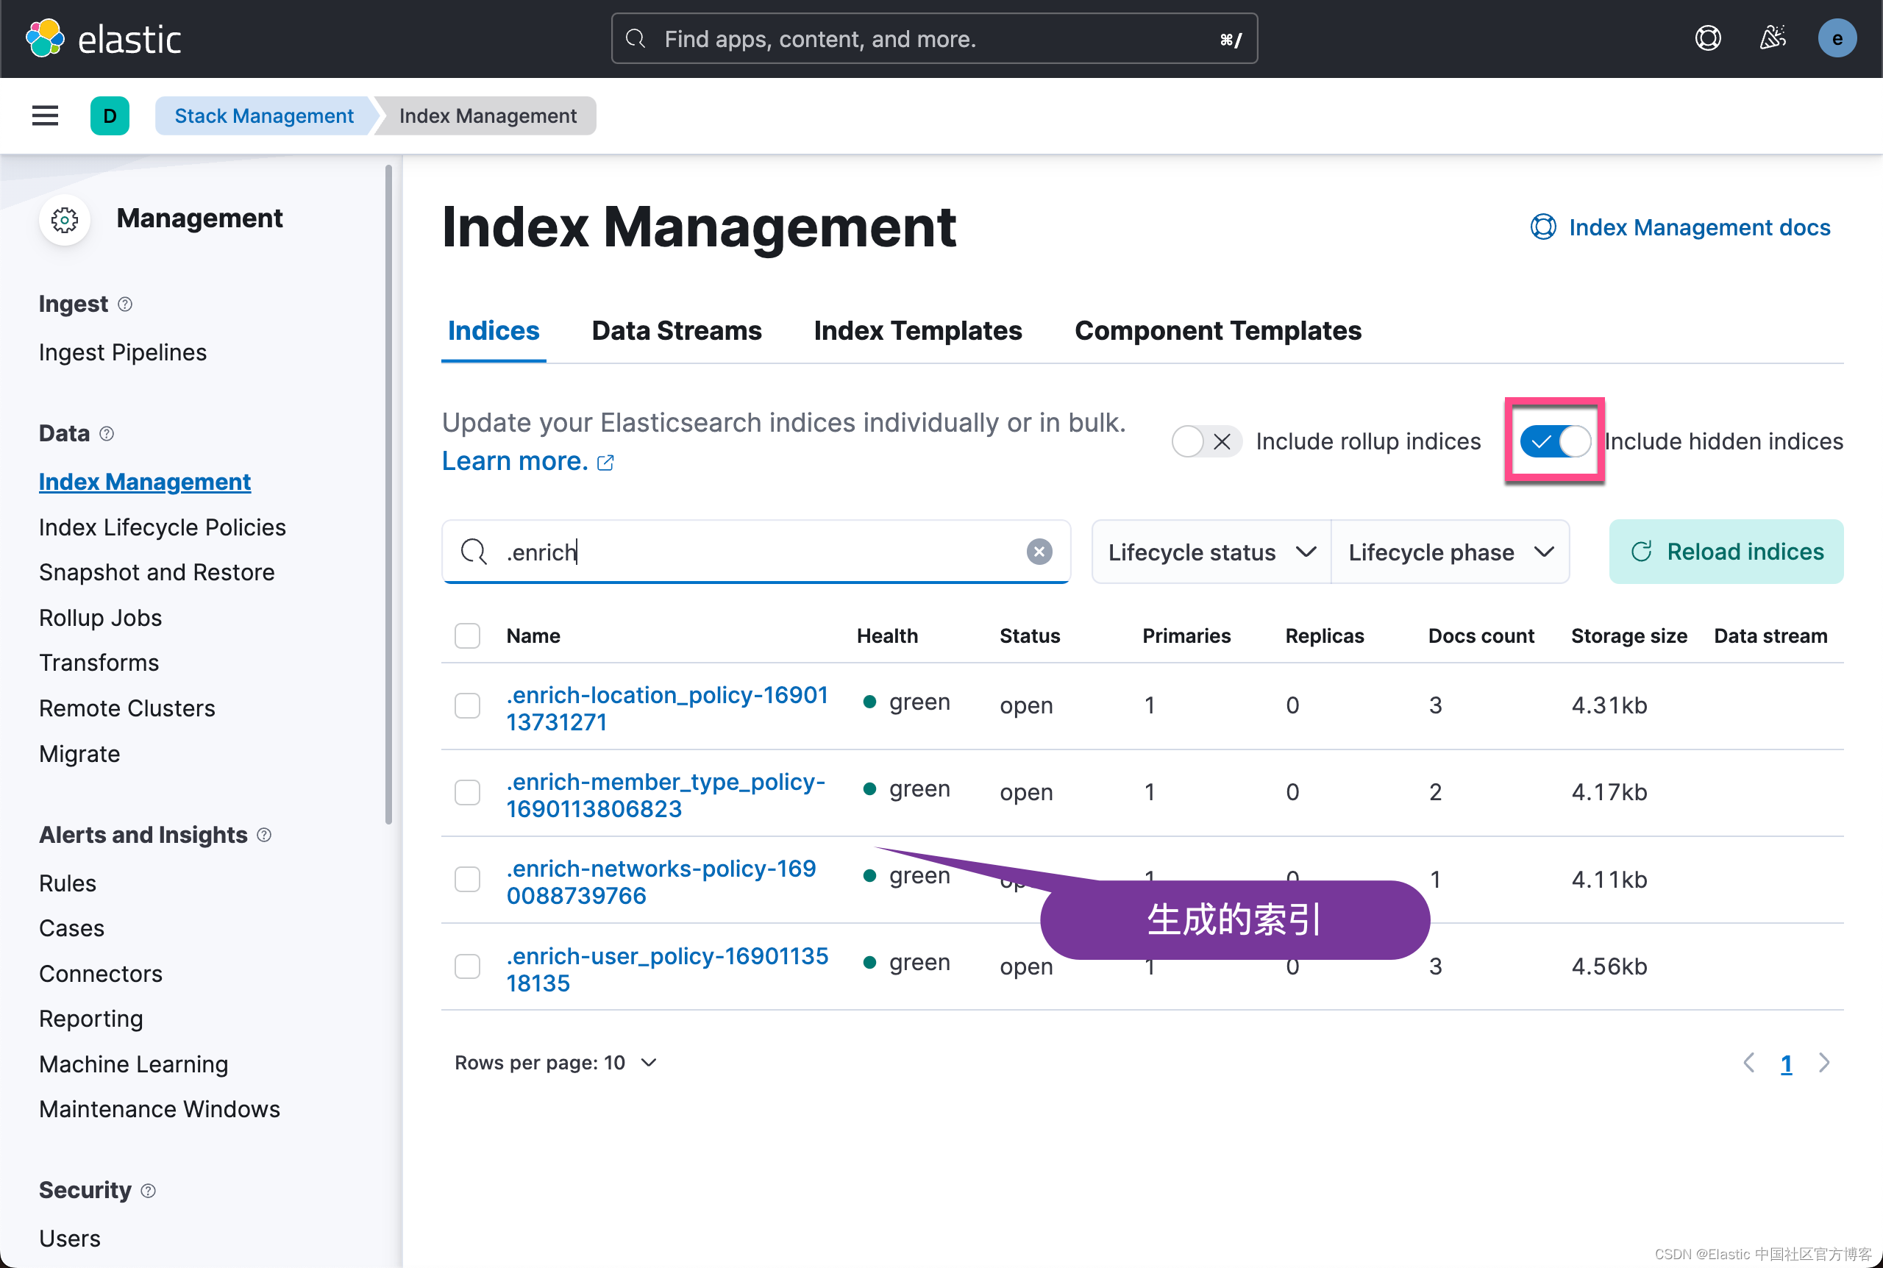Open the Lifecycle status dropdown
Viewport: 1883px width, 1268px height.
pyautogui.click(x=1209, y=552)
